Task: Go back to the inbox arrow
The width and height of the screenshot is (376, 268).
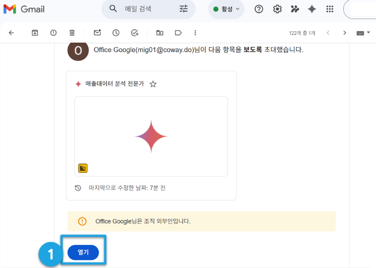Action: pyautogui.click(x=11, y=33)
